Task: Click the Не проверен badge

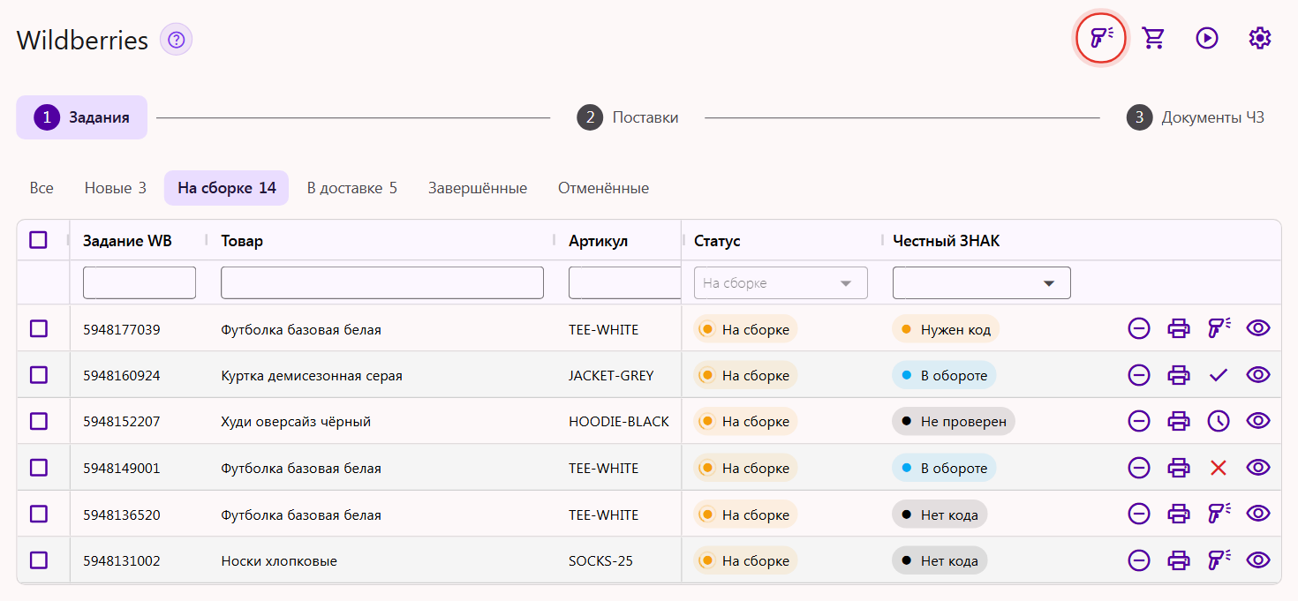Action: [954, 422]
